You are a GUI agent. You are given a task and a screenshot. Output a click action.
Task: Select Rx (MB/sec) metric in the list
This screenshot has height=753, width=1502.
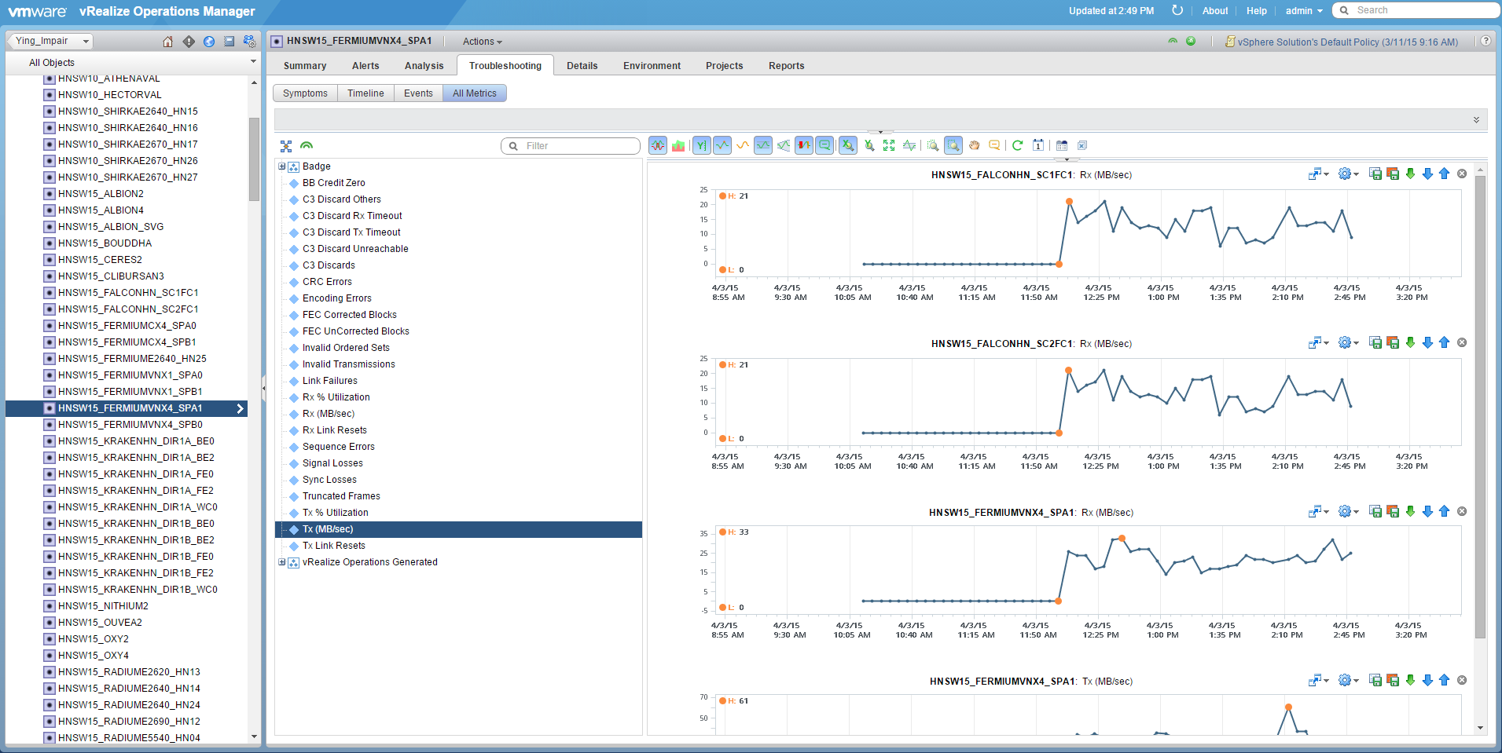click(329, 414)
